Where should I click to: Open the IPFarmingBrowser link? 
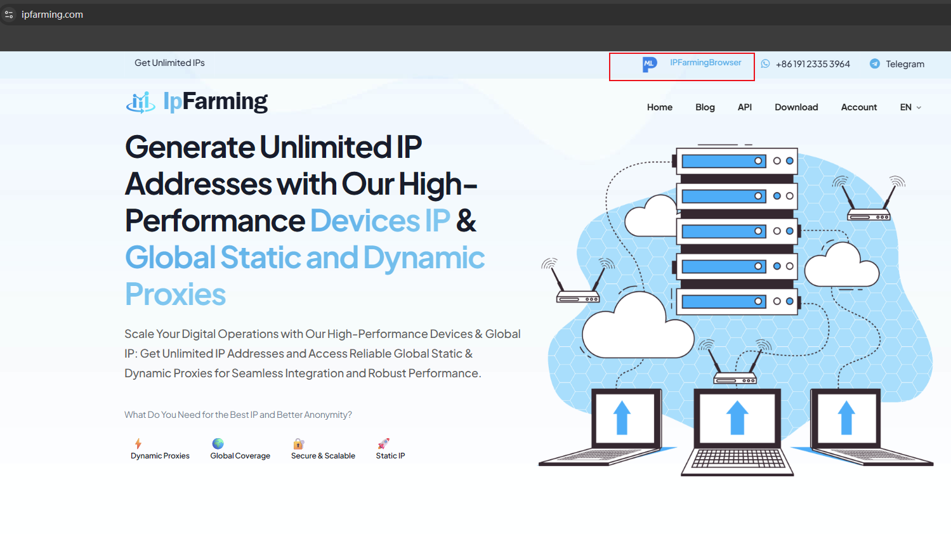pyautogui.click(x=705, y=62)
